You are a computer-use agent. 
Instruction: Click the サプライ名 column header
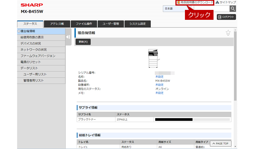point(96,115)
